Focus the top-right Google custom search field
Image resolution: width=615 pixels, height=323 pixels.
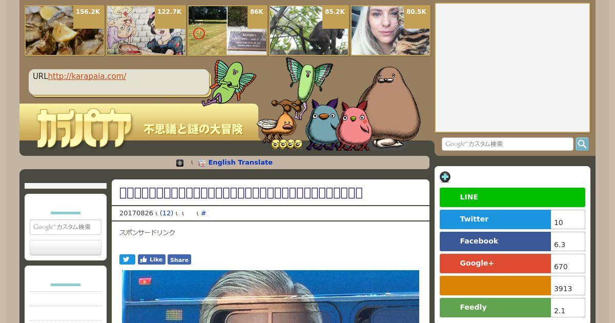[x=507, y=144]
